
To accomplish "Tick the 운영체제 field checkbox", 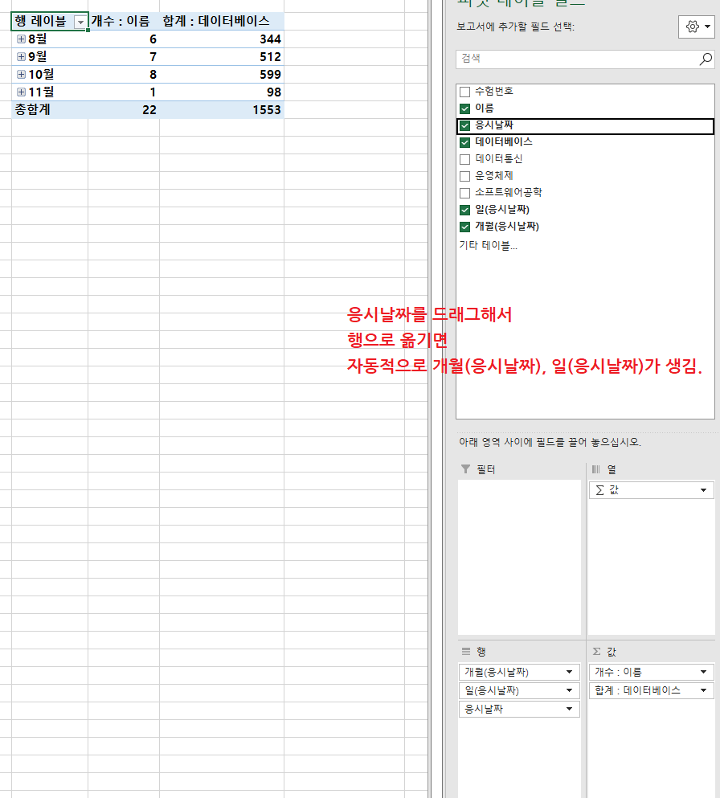I will point(464,176).
